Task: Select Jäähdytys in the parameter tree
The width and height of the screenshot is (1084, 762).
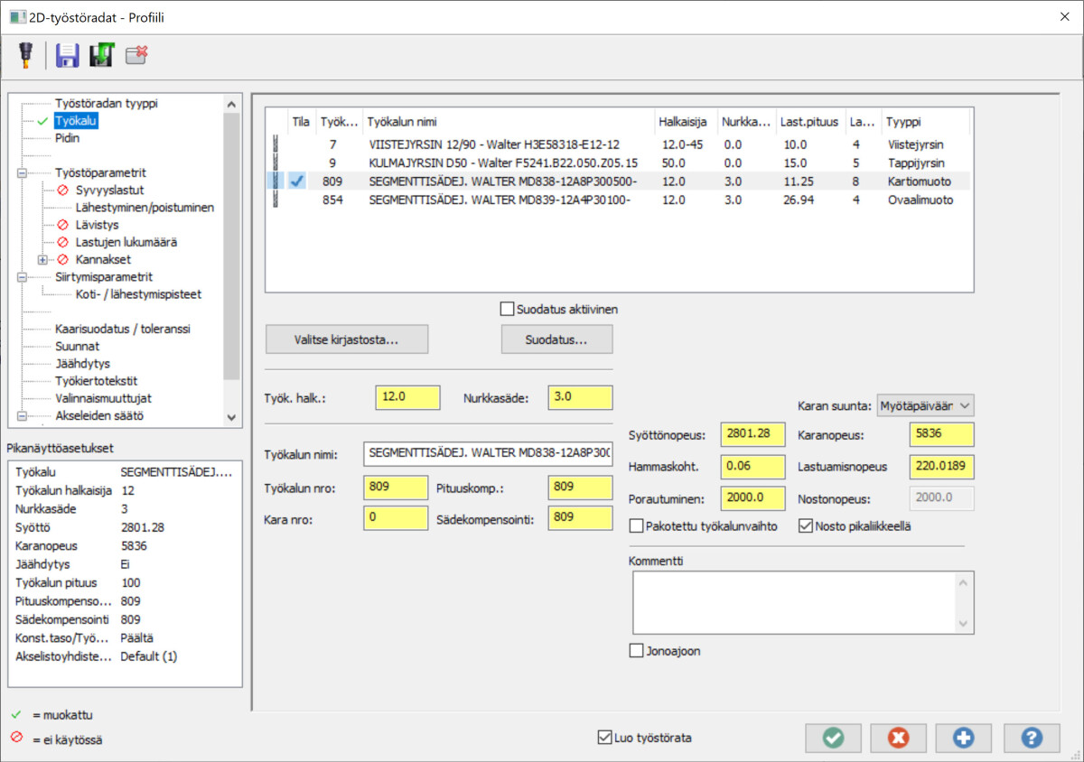Action: click(x=82, y=363)
